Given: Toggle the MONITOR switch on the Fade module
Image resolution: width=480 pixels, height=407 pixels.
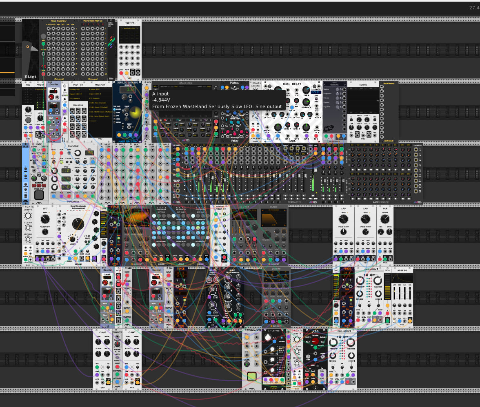Looking at the screenshot, I should [x=34, y=163].
